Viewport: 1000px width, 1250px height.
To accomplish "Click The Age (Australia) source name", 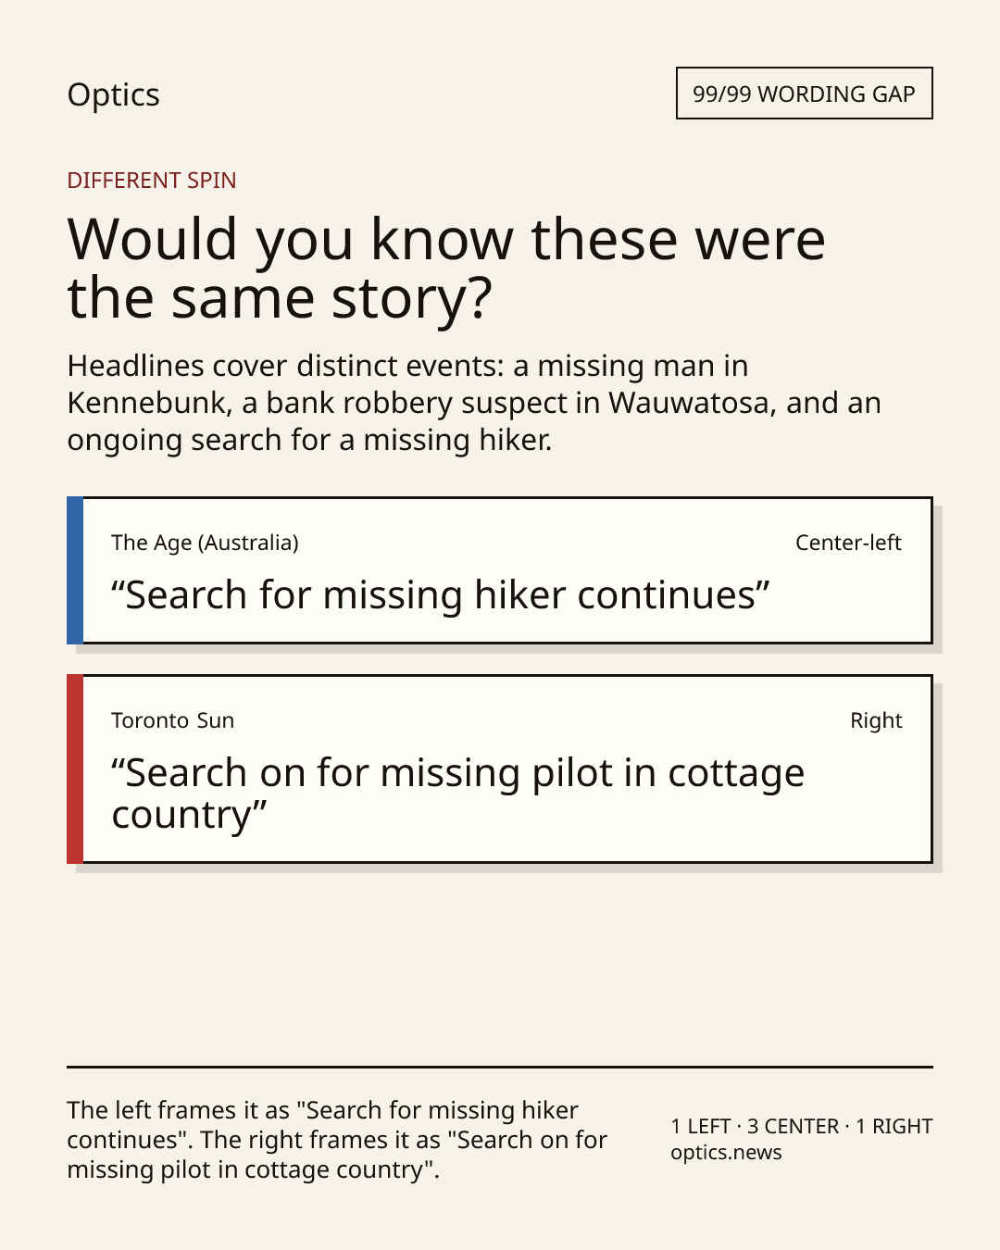I will coord(205,543).
